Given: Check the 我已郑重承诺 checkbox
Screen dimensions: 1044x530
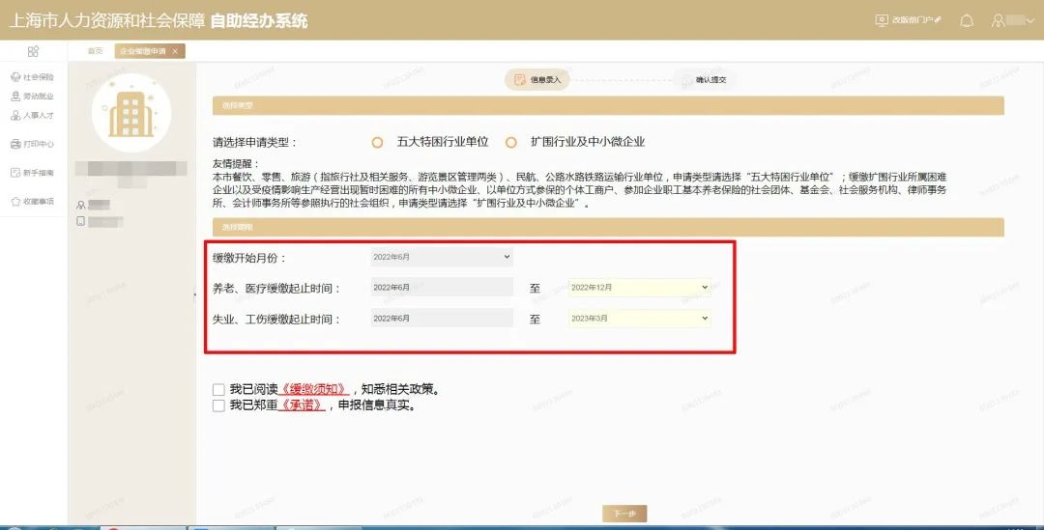Looking at the screenshot, I should 218,406.
